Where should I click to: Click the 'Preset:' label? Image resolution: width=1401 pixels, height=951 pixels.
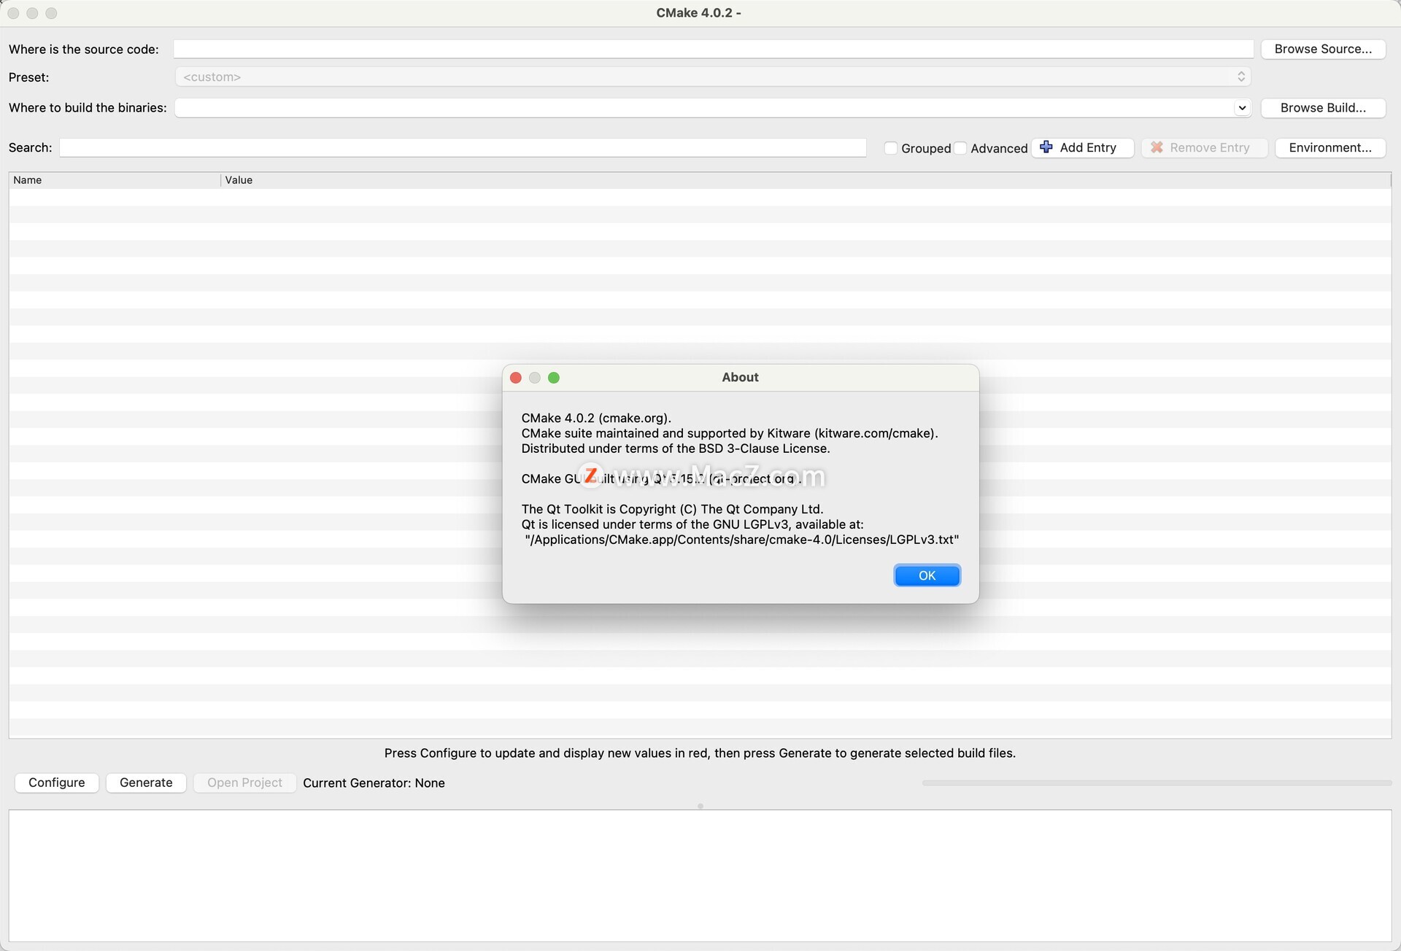[x=29, y=77]
